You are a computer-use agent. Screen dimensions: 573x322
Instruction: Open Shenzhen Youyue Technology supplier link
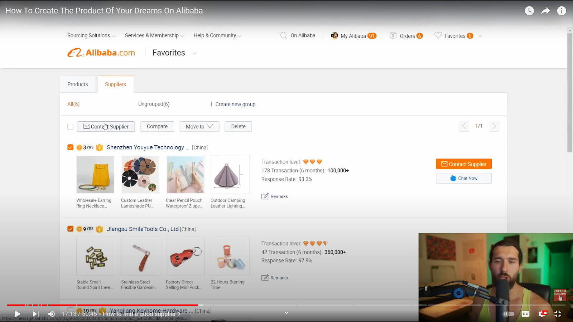click(x=148, y=147)
